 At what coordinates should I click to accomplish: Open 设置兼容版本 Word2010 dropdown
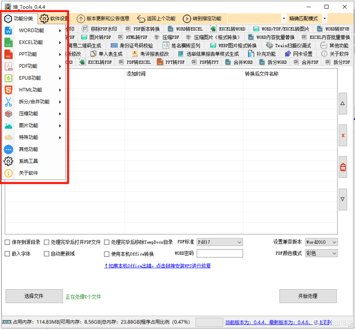pyautogui.click(x=321, y=242)
